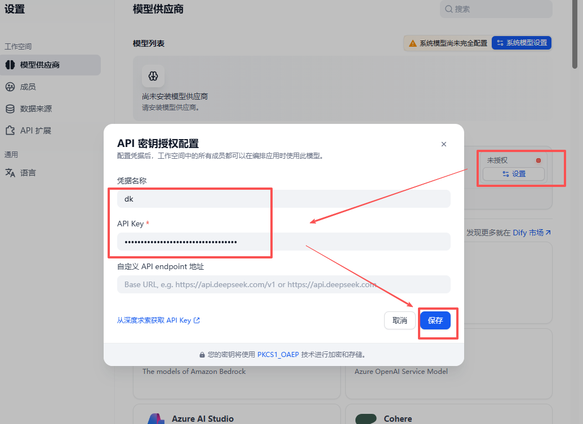Click the Cohere provider logo icon

pos(366,419)
